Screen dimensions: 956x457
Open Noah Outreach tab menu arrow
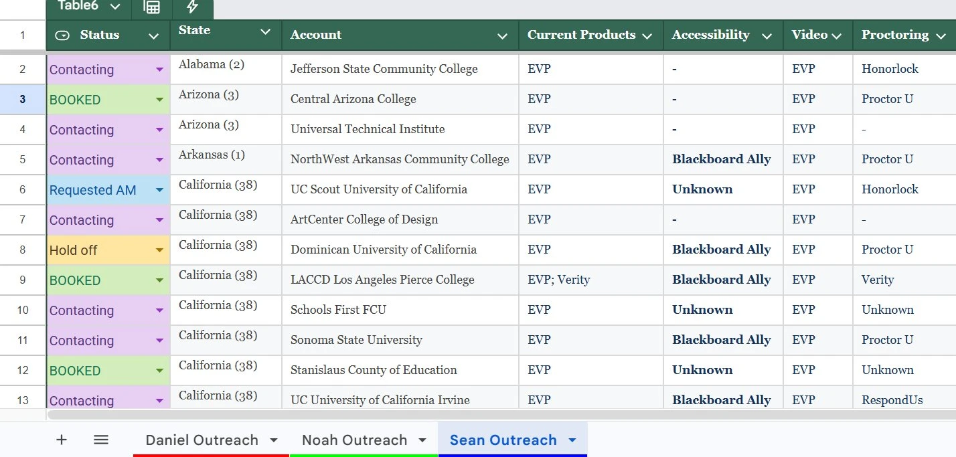pyautogui.click(x=422, y=440)
